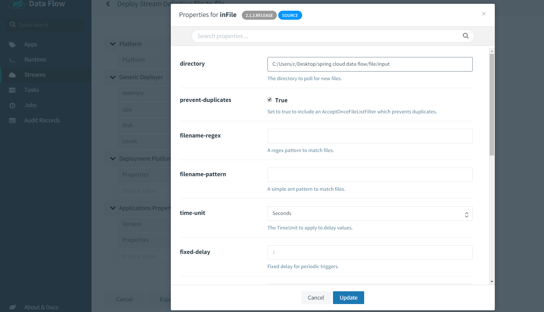Collapse the Platform section
Screen dimensions: 544x312
[x=113, y=44]
